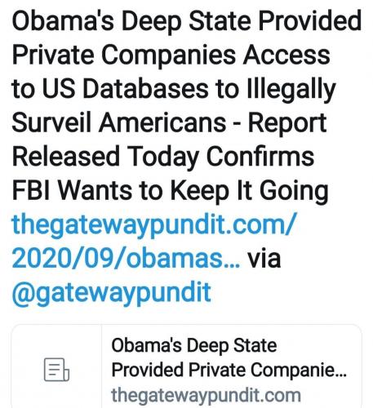Open the @gatewaypundit mention profile
Screen dimensions: 373x408
(112, 293)
